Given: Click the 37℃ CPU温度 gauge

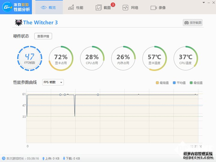Looking at the screenshot, I should [186, 58].
